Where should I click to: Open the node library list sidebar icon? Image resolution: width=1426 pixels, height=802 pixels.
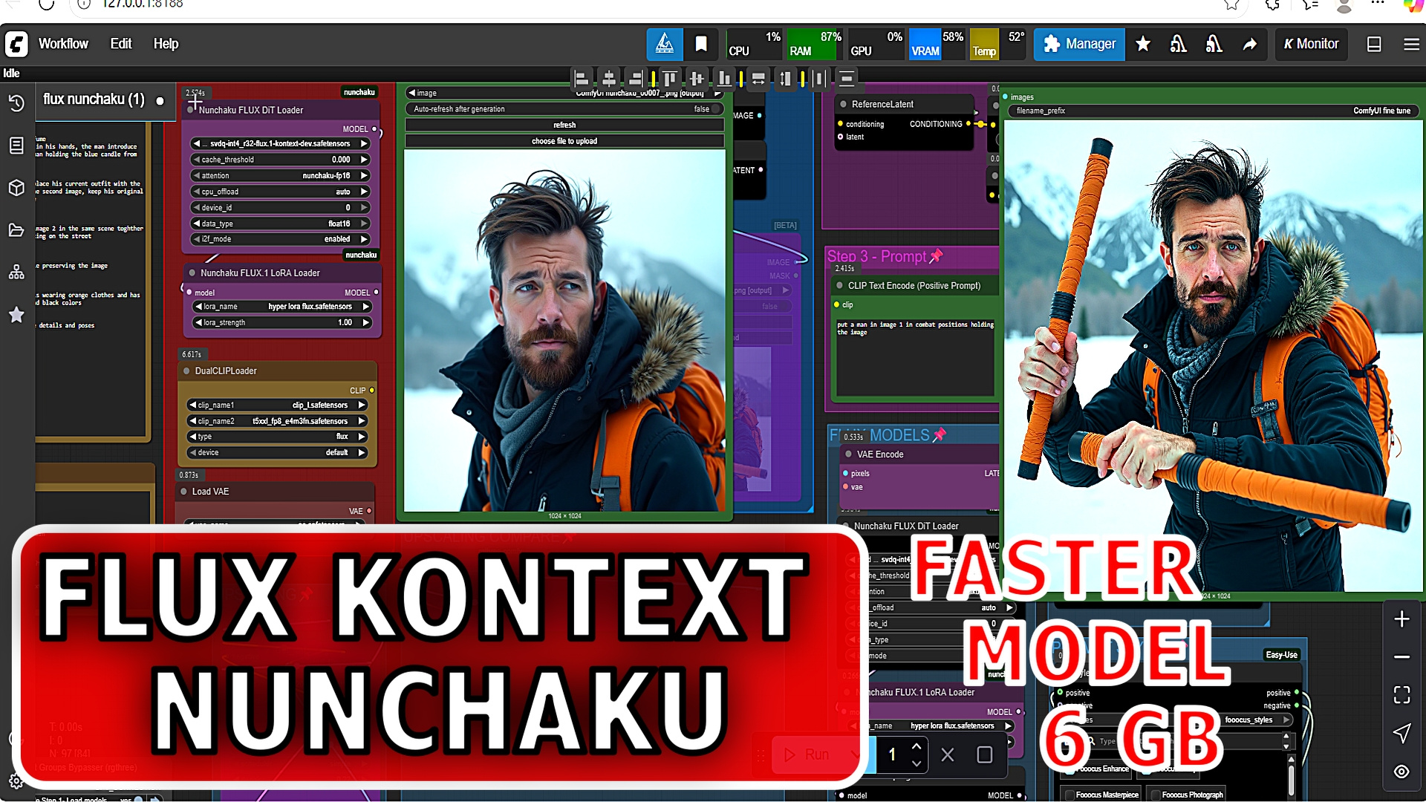pyautogui.click(x=16, y=146)
